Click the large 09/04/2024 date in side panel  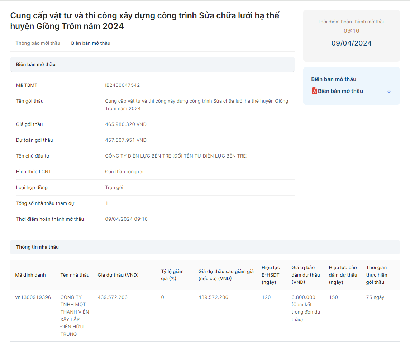tap(351, 43)
